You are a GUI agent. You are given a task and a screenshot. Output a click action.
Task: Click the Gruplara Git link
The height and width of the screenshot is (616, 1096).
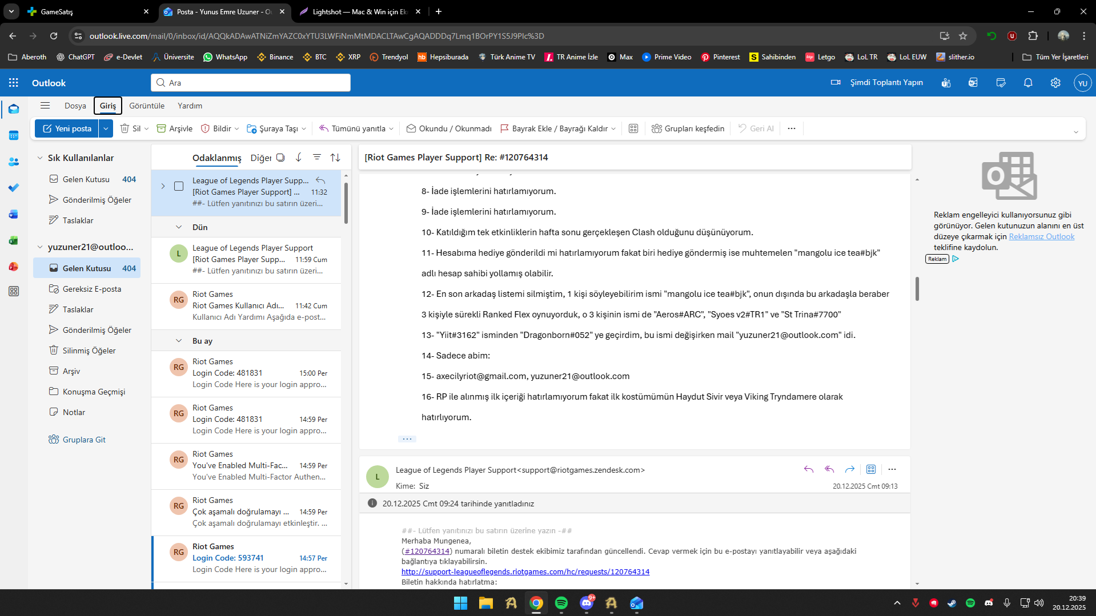coord(84,440)
